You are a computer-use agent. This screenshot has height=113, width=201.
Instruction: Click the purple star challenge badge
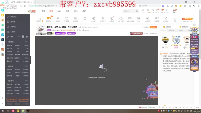60,33
